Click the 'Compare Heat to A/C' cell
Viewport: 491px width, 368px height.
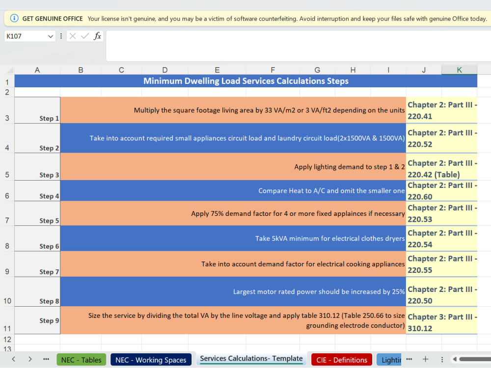[233, 190]
